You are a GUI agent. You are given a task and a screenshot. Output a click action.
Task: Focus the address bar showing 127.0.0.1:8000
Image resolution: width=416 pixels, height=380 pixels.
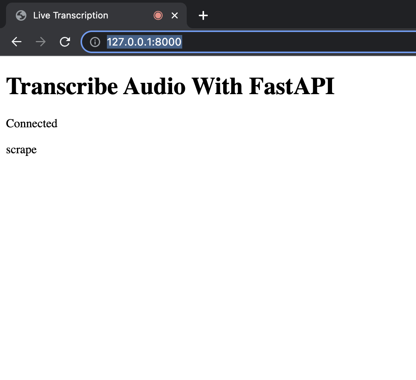249,42
